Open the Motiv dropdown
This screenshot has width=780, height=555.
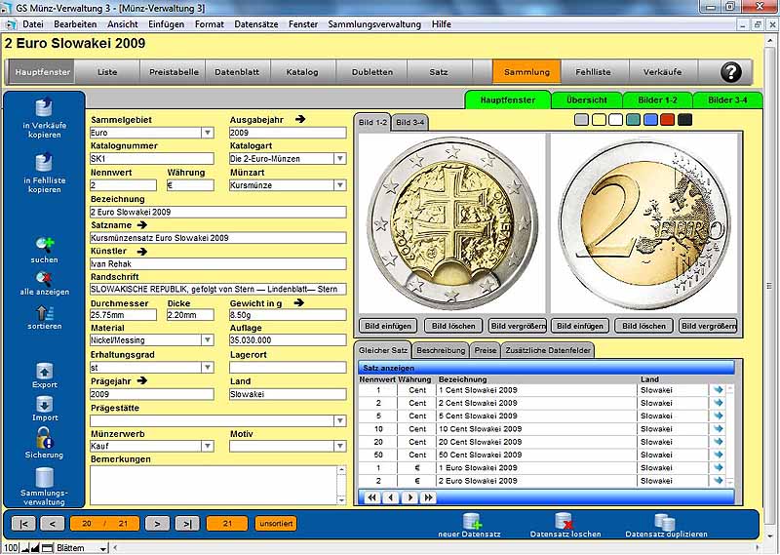339,446
